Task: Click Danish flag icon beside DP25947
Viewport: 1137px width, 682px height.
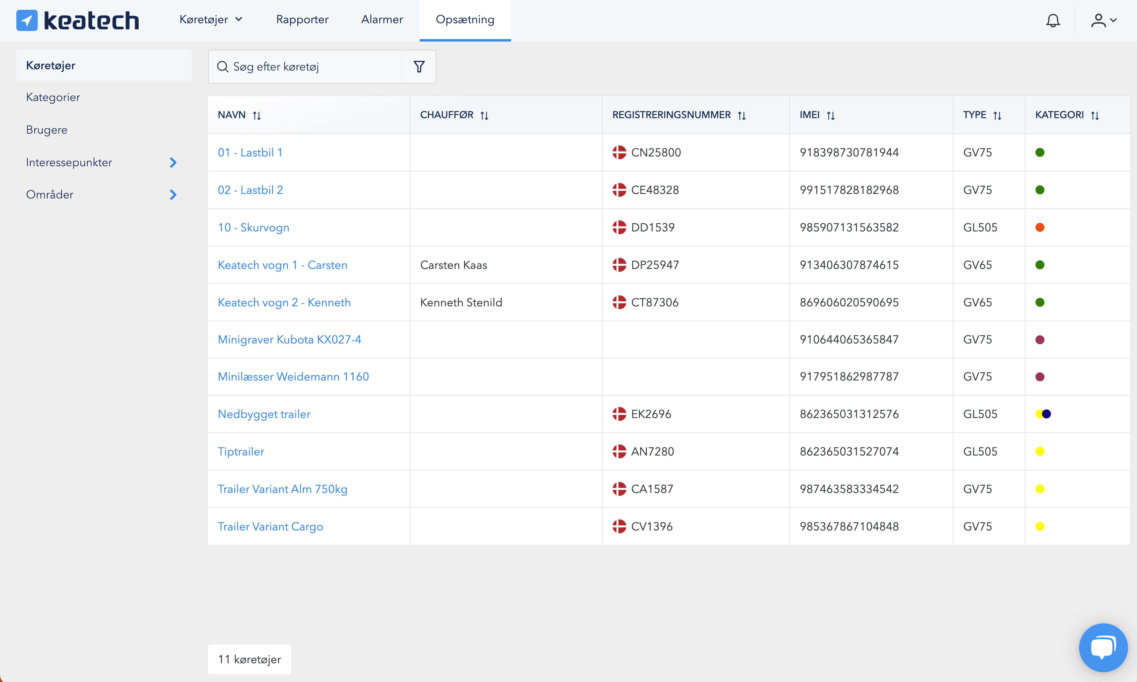Action: click(x=619, y=265)
